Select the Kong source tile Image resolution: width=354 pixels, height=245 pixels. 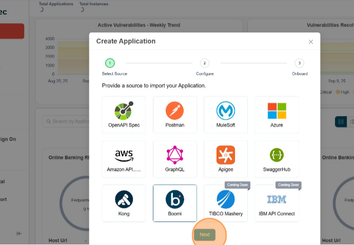click(x=124, y=203)
